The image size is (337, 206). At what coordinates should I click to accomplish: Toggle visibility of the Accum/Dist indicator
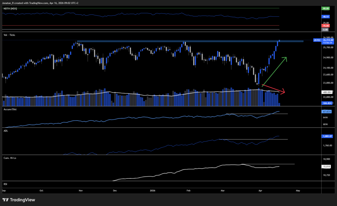click(x=10, y=109)
